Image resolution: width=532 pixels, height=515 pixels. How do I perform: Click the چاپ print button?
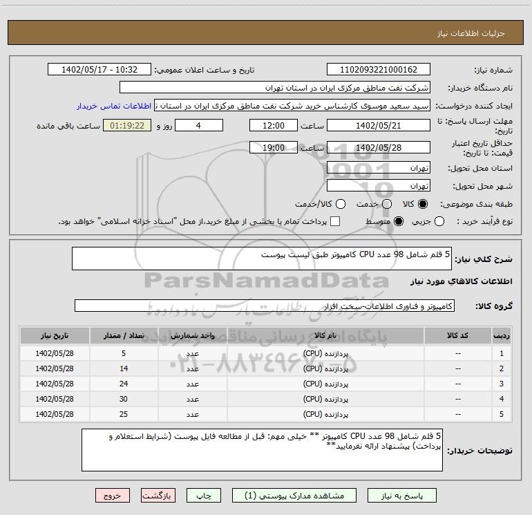(x=204, y=496)
